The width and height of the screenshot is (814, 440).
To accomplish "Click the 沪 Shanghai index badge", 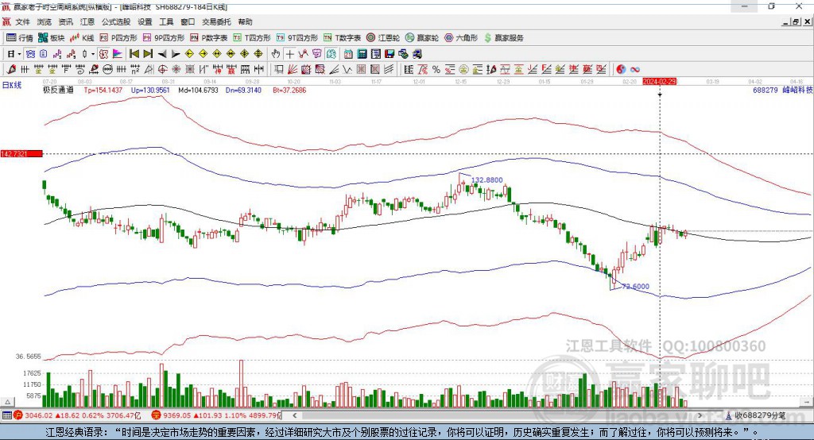I will [x=18, y=415].
